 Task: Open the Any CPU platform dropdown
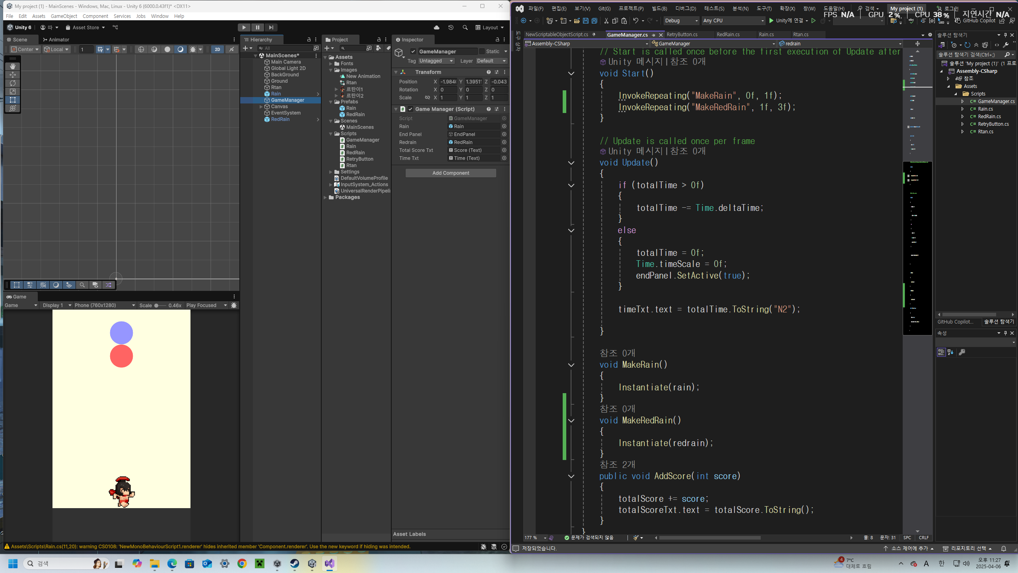[x=733, y=21]
